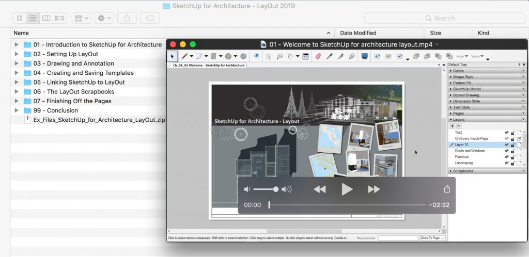529x257 pixels.
Task: Select the Rectangle shape tool
Action: 213,56
